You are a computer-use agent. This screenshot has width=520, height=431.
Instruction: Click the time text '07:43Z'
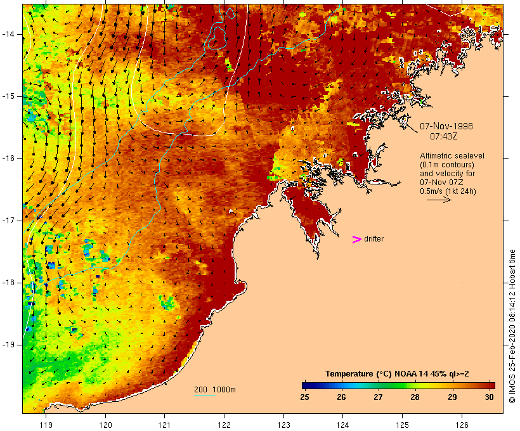point(444,136)
